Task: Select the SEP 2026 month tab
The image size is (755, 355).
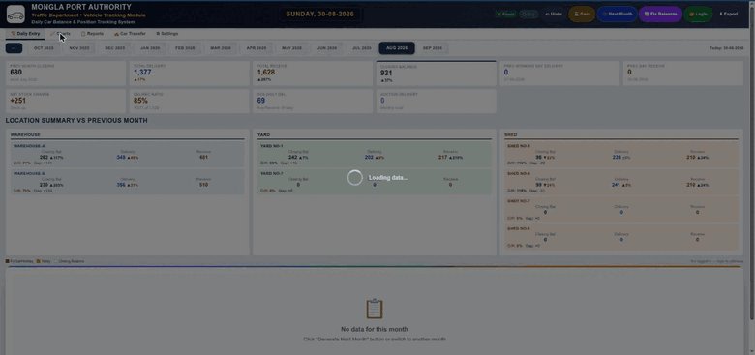Action: [x=433, y=48]
